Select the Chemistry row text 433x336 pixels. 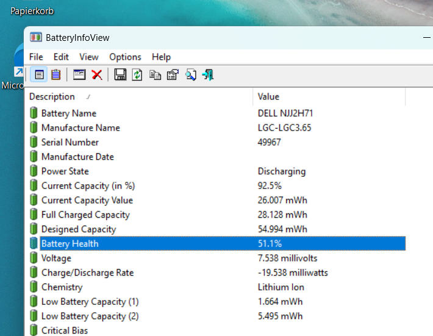(62, 287)
